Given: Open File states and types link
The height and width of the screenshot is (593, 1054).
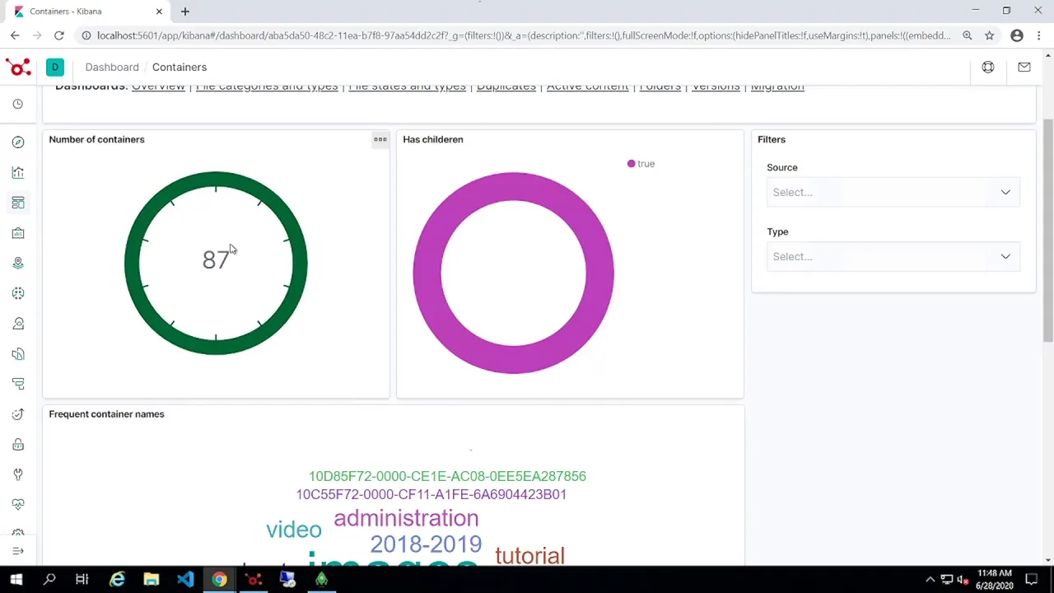Looking at the screenshot, I should coord(407,87).
